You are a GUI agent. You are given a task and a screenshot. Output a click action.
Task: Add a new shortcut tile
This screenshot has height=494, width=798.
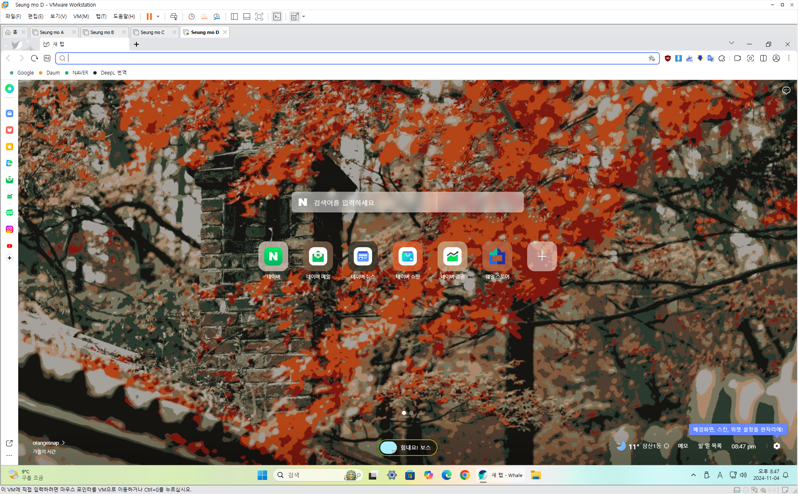(542, 257)
